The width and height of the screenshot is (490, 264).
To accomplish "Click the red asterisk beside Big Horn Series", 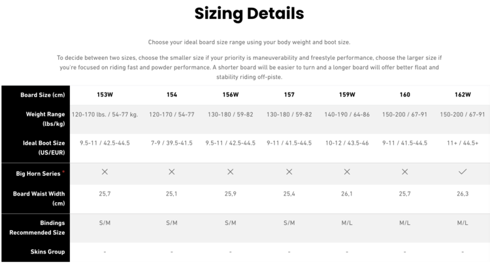I will pyautogui.click(x=63, y=172).
